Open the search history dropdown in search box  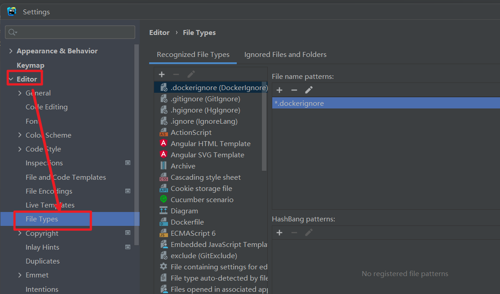13,32
